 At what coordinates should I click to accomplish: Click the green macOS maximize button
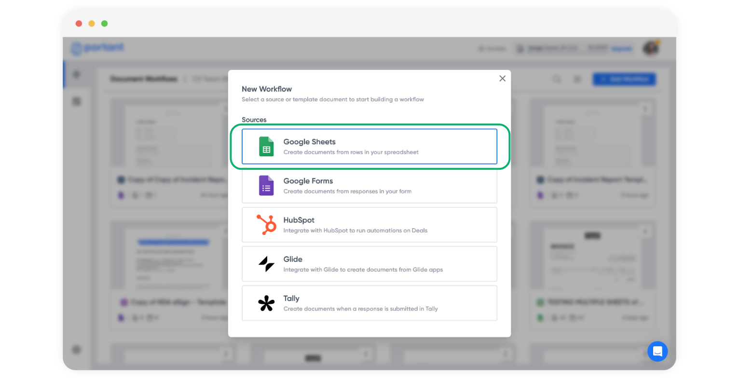click(x=104, y=24)
